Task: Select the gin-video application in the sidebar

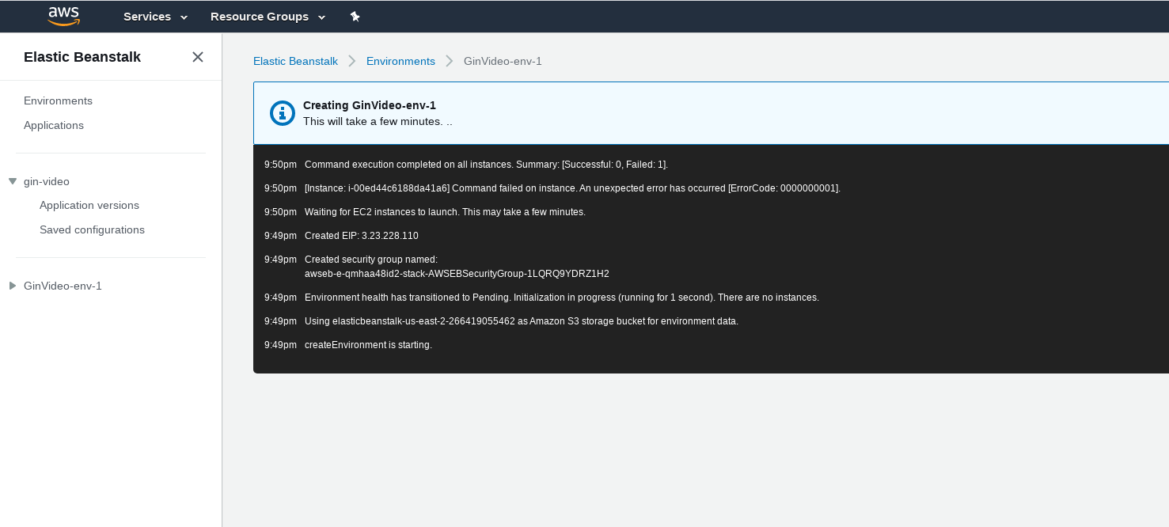Action: point(47,181)
